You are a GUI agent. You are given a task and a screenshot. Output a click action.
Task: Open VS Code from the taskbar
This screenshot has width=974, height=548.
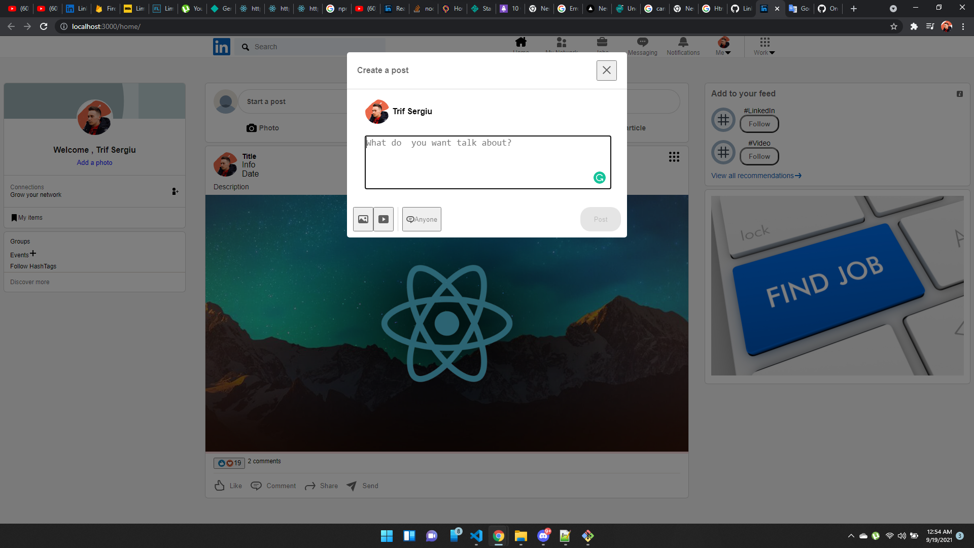coord(476,536)
